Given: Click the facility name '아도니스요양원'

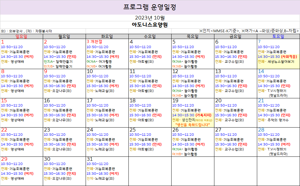Looking at the screenshot, I should (x=150, y=25).
